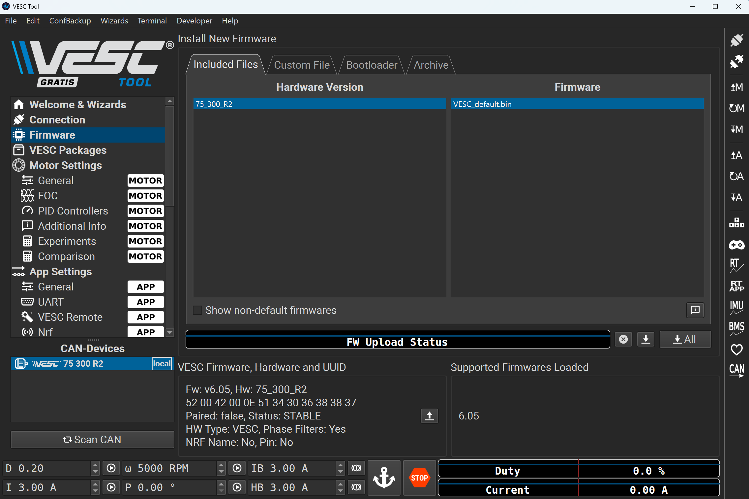Screen dimensions: 749x499
Task: Toggle RT realtime data streaming icon
Action: [x=736, y=265]
